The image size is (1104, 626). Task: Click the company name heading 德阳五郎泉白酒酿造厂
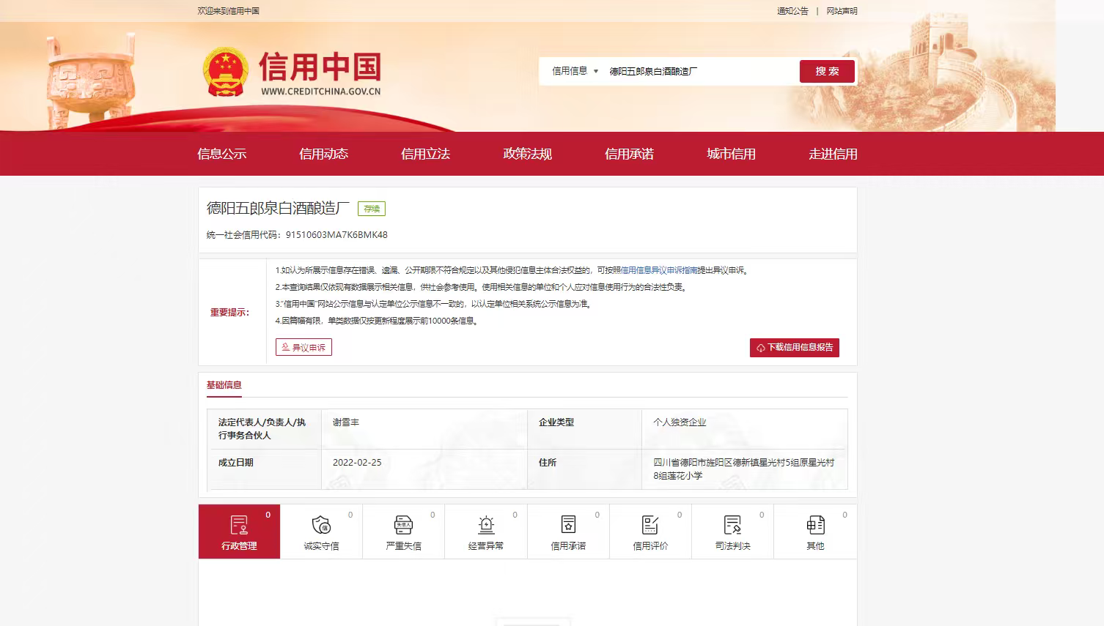[x=278, y=208]
